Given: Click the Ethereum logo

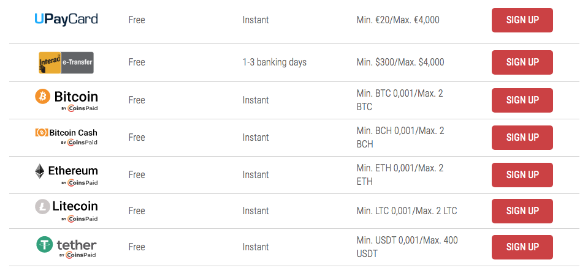Looking at the screenshot, I should pos(66,174).
